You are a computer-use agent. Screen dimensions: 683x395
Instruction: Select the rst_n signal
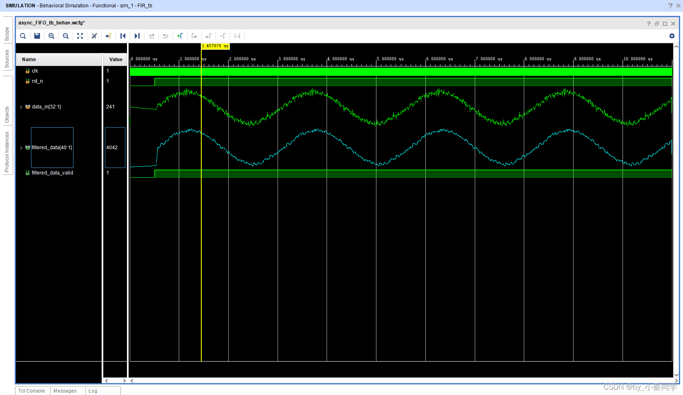tap(37, 81)
